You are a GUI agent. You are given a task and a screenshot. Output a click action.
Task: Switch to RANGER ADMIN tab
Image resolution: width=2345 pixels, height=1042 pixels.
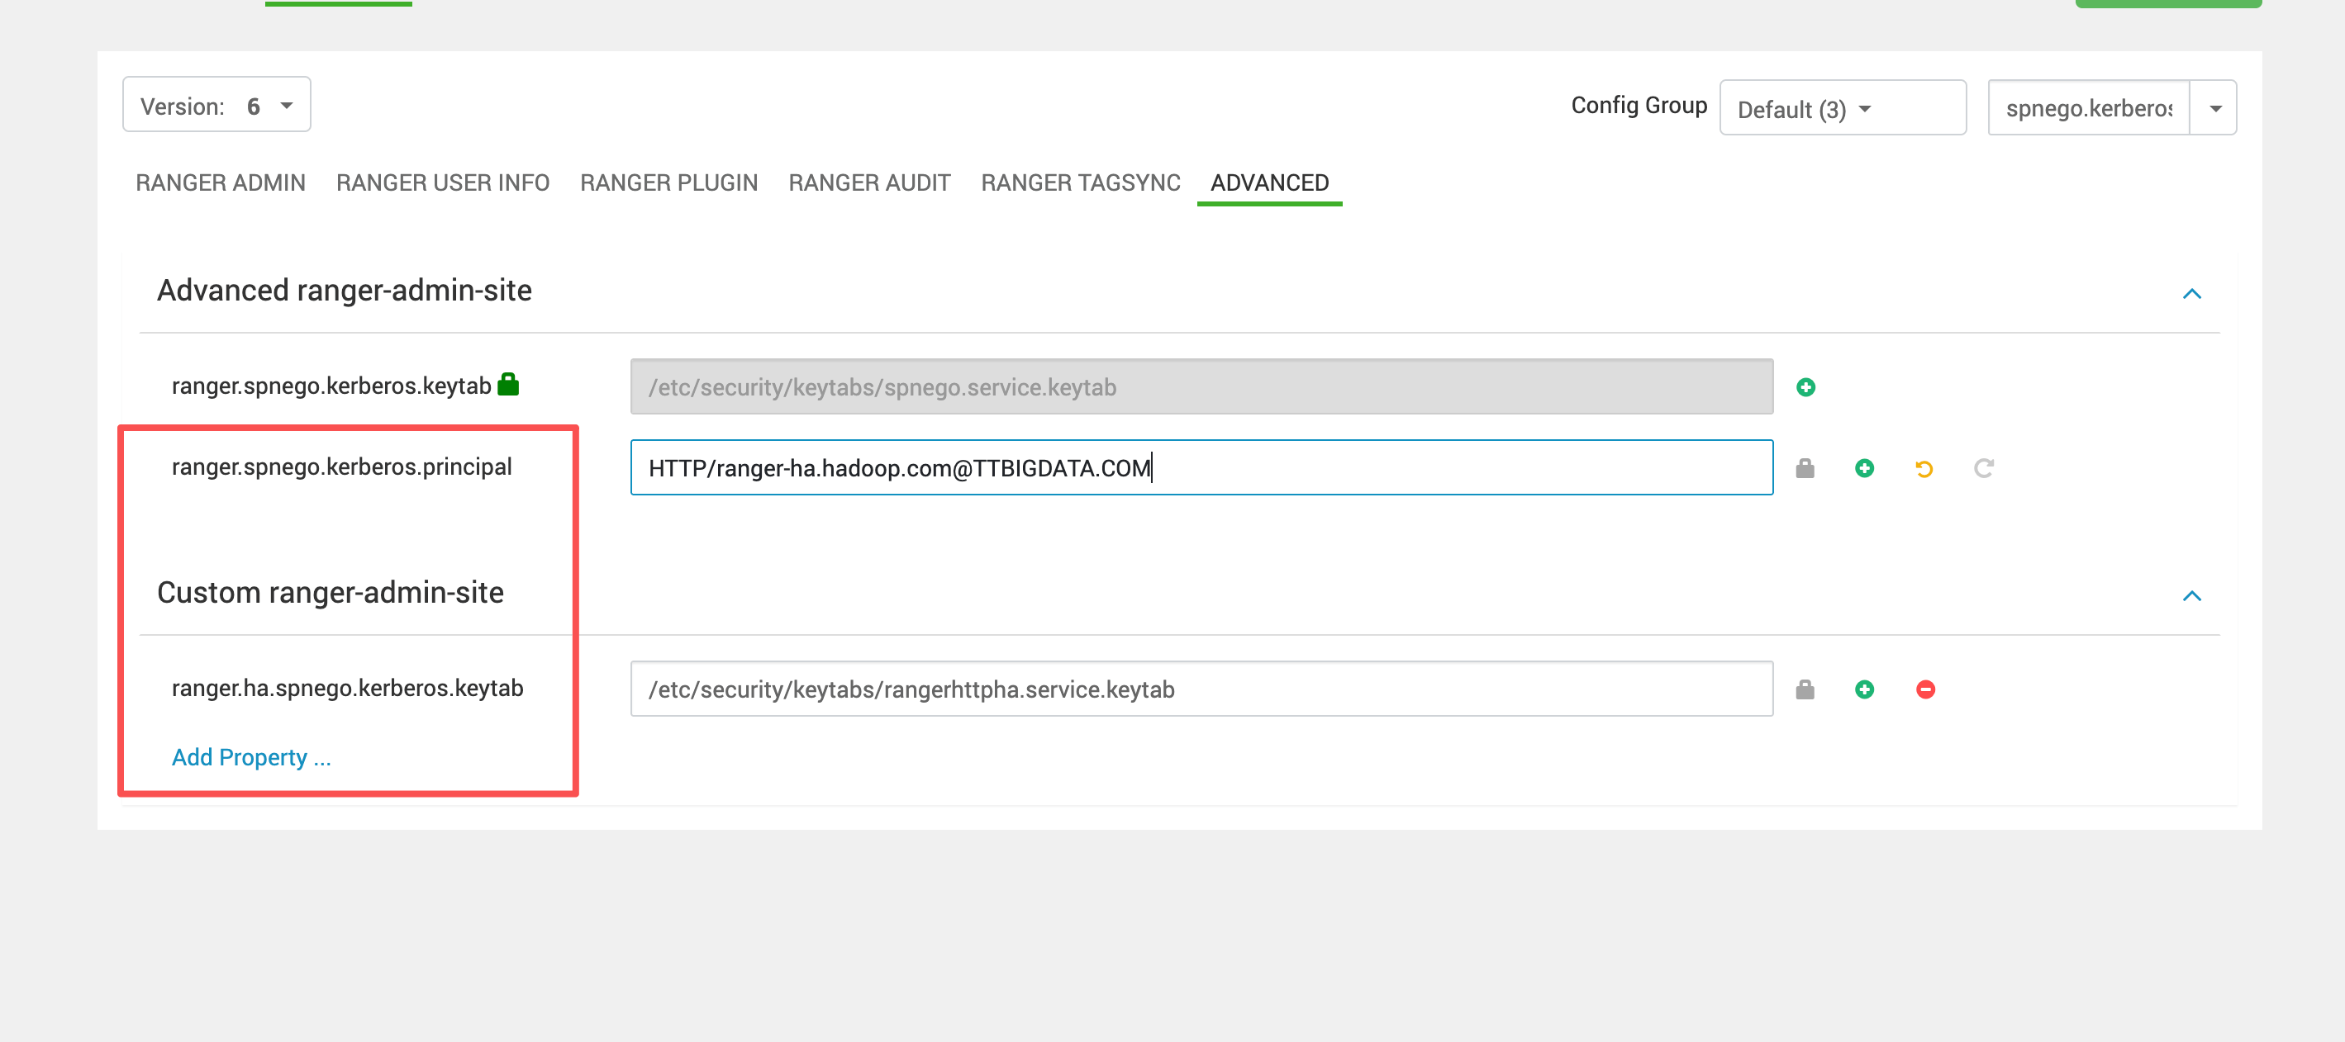tap(221, 183)
